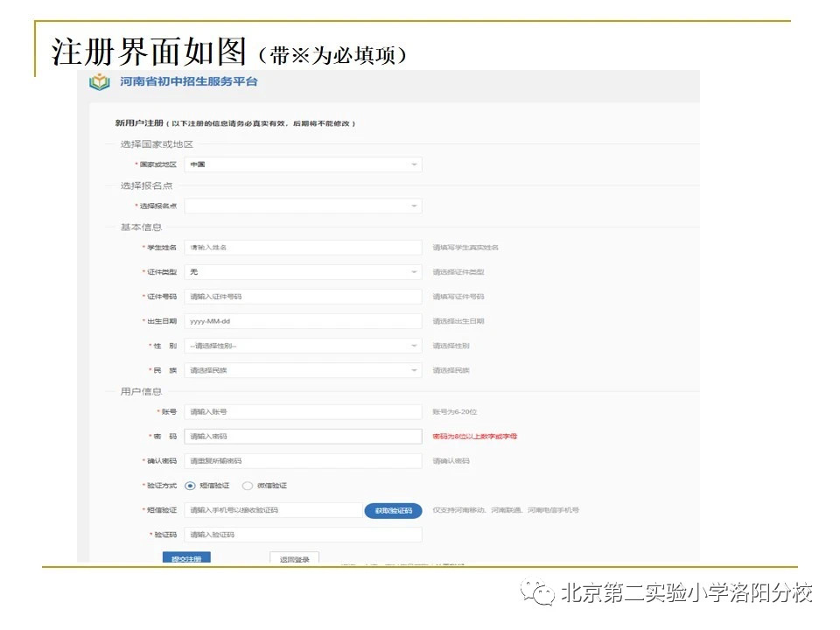Click the 学生姓名 input field

coord(302,247)
